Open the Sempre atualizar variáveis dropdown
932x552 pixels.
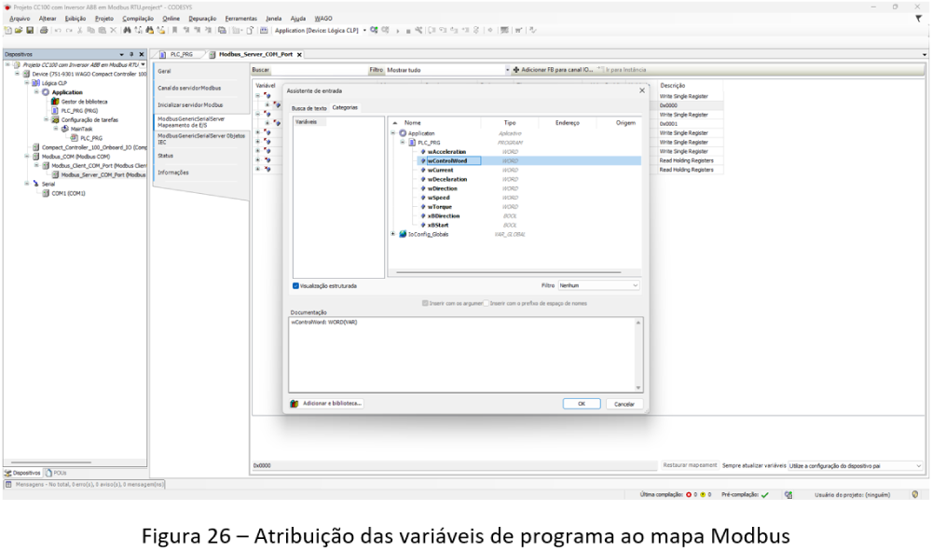click(x=856, y=464)
